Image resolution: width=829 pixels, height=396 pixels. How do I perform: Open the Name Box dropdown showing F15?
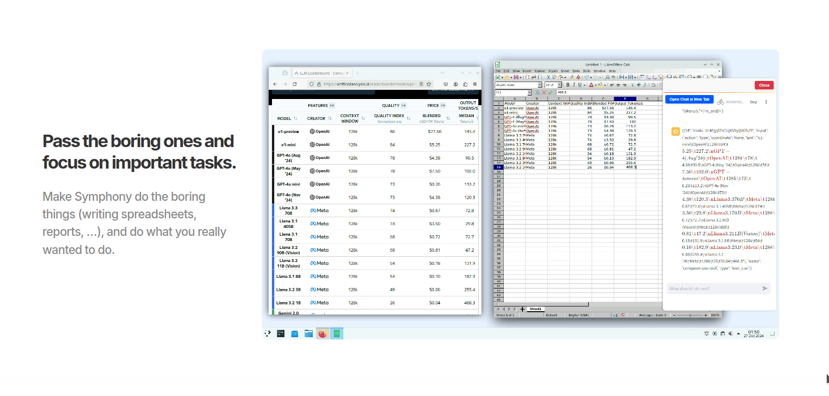[x=530, y=93]
